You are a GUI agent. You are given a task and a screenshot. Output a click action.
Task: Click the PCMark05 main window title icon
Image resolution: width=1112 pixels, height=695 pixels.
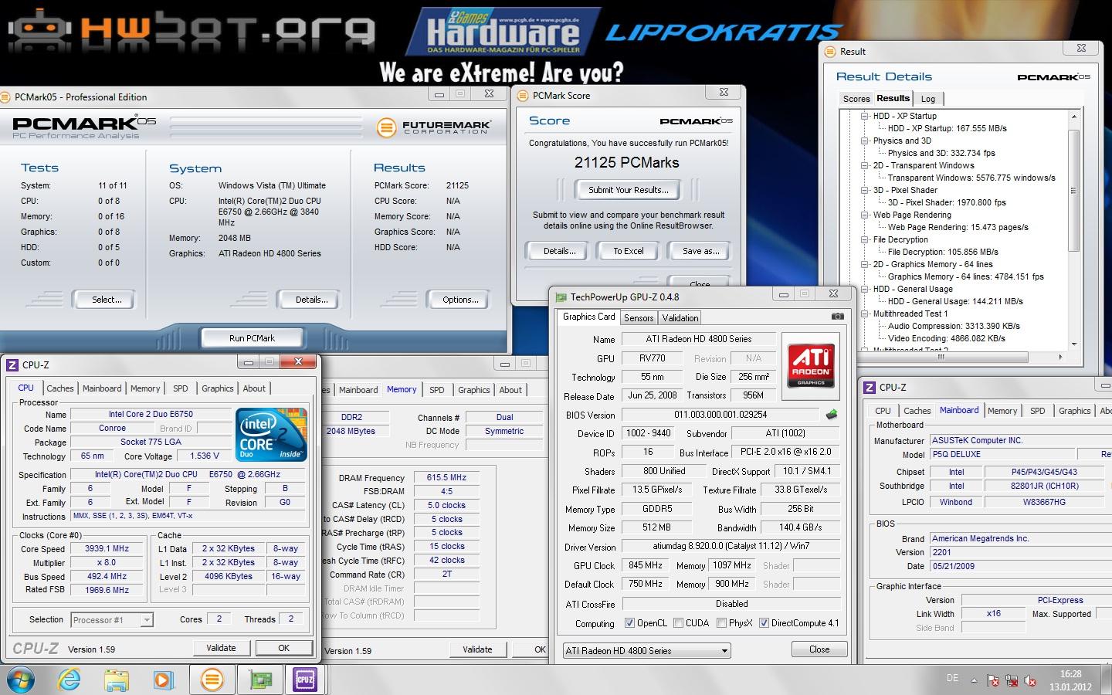pos(7,97)
